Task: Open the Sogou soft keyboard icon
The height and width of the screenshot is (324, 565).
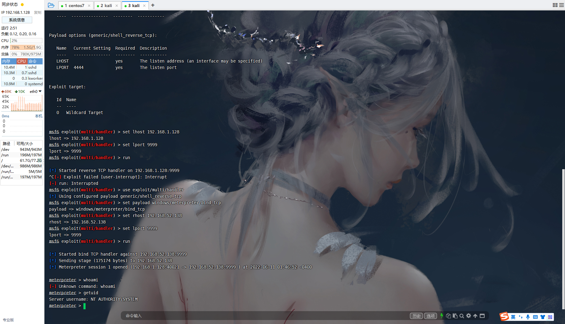Action: (x=535, y=317)
